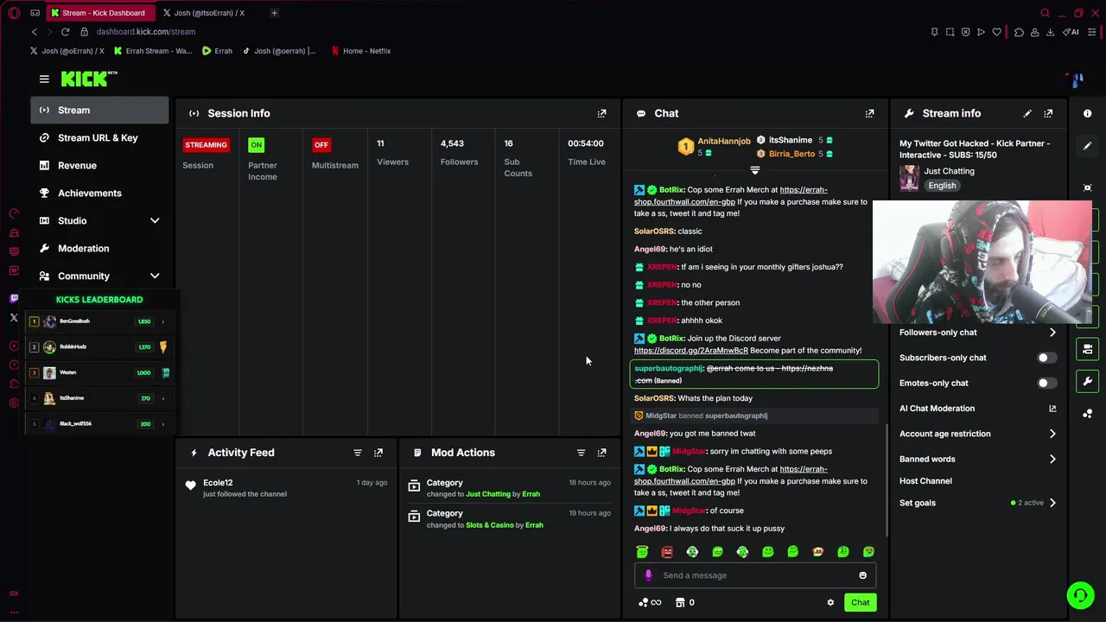Click the wrench icon in right rail

(1088, 381)
